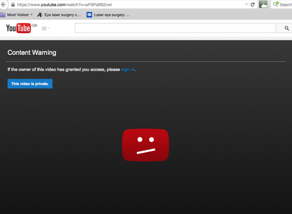Click the green toolbar extension icon

tap(263, 5)
